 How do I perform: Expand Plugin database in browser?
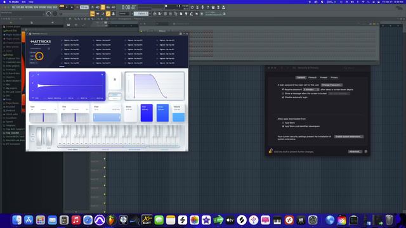point(13,34)
